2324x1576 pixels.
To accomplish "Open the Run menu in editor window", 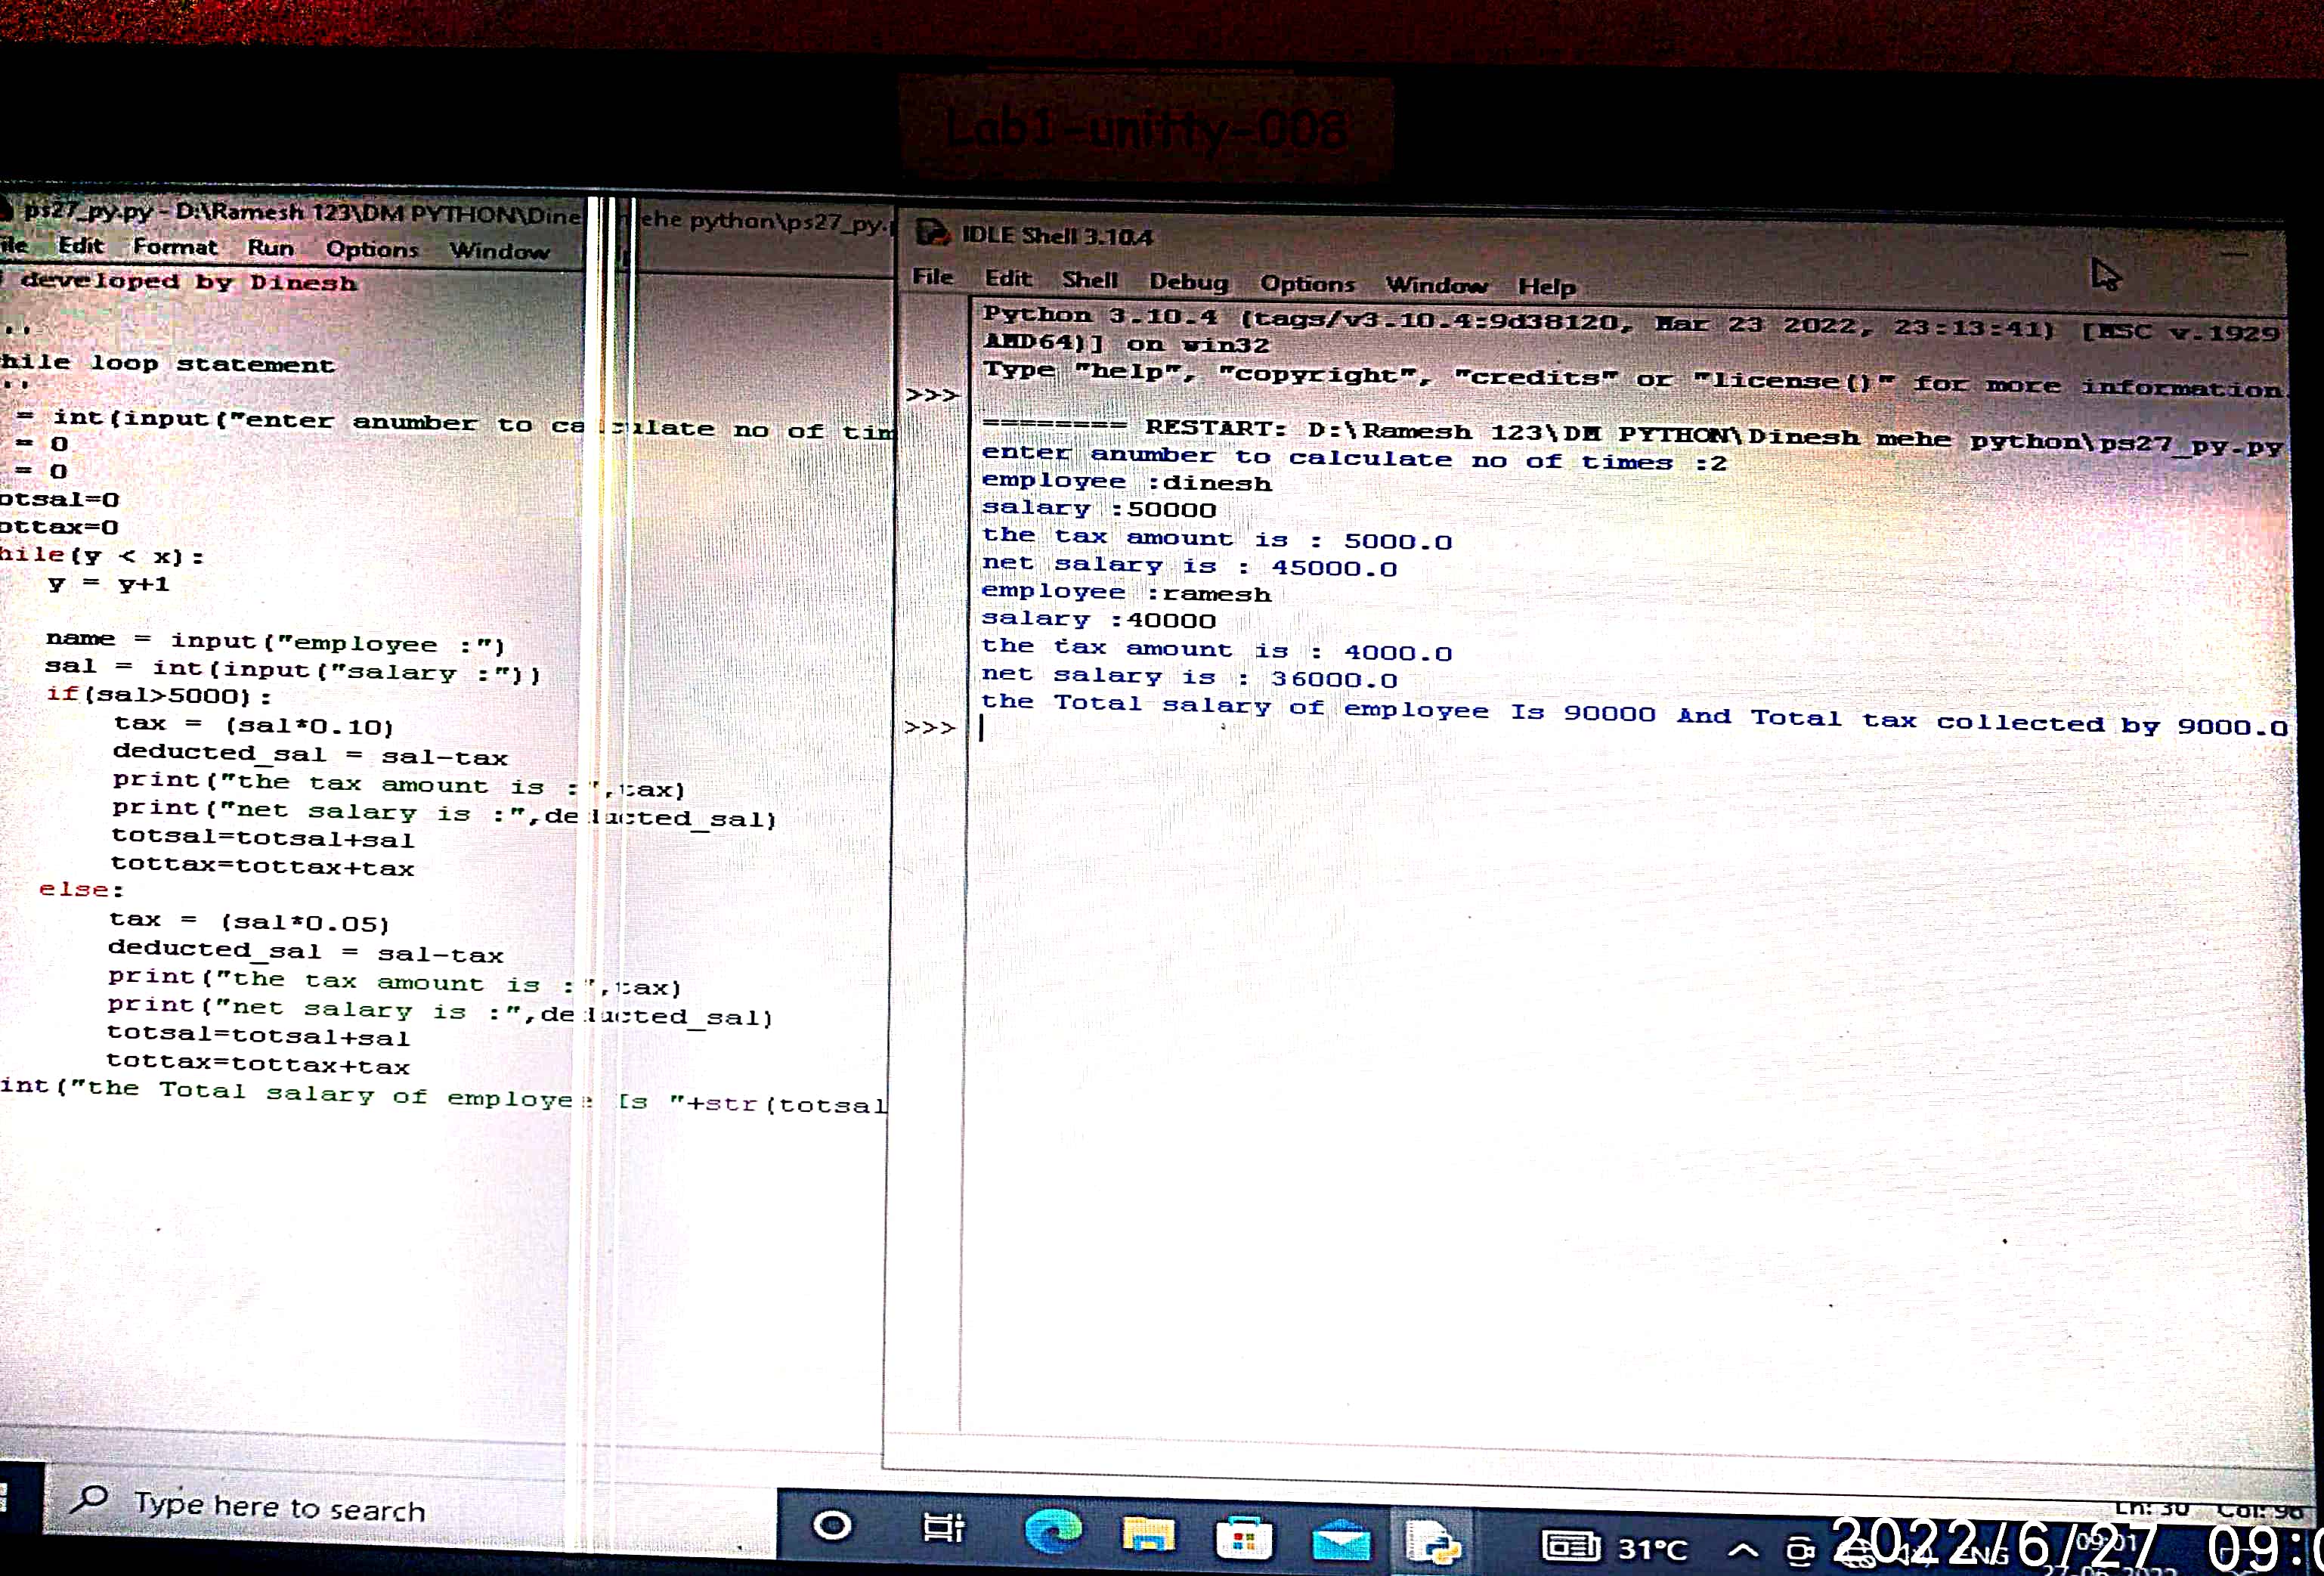I will [x=270, y=248].
